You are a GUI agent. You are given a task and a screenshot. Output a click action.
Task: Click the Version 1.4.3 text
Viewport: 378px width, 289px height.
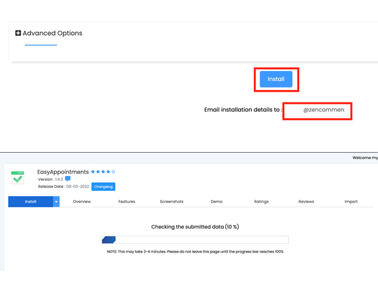click(50, 179)
